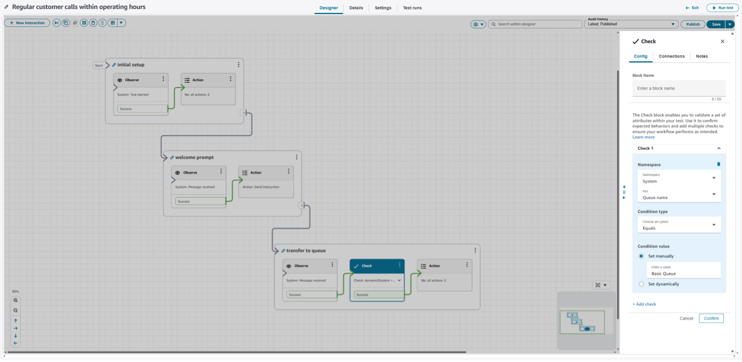The image size is (742, 362).
Task: Click the Block Name input field
Action: pyautogui.click(x=679, y=88)
